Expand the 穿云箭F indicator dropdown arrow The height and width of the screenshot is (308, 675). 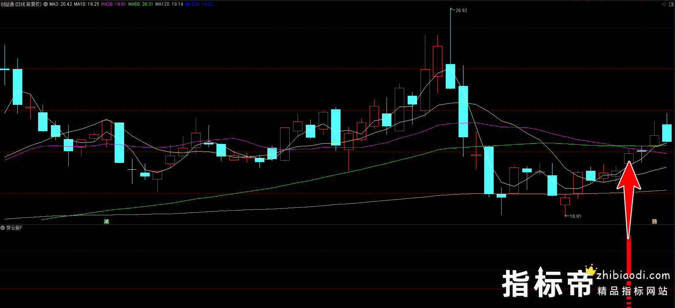[3, 228]
